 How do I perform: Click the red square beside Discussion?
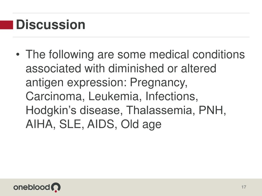pyautogui.click(x=6, y=25)
